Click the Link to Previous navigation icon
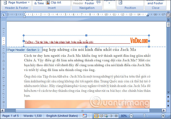The image size is (171, 119). (x=98, y=2)
